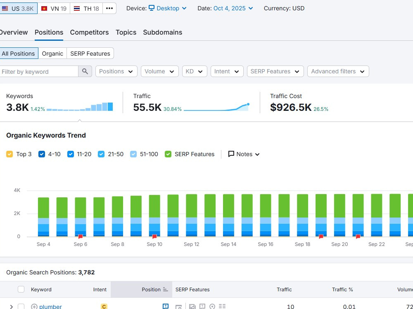Viewport: 413px width, 309px height.
Task: Click the Keywords sparkline bar chart
Action: (x=80, y=107)
